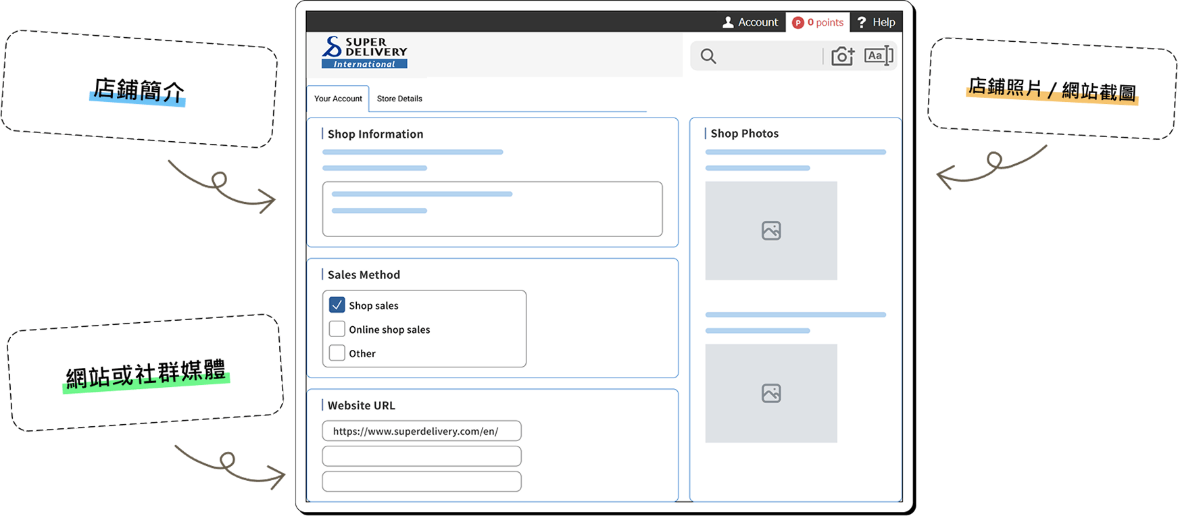Click the superdelivery.com URL field
Viewport: 1178px width, 516px height.
tap(422, 431)
